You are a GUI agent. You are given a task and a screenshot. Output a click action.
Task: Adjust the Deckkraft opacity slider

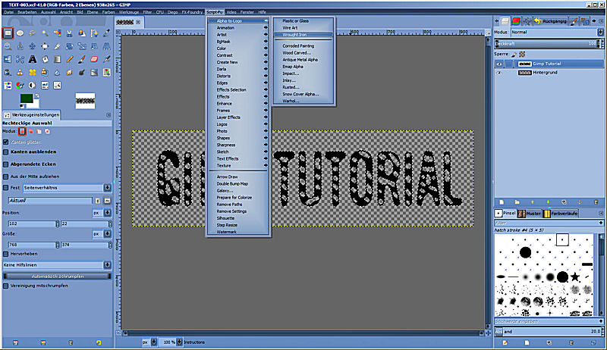(x=549, y=44)
